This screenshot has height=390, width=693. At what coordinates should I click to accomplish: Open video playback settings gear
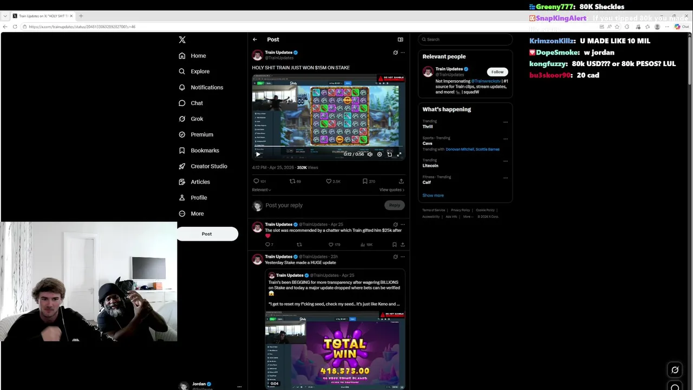tap(380, 154)
